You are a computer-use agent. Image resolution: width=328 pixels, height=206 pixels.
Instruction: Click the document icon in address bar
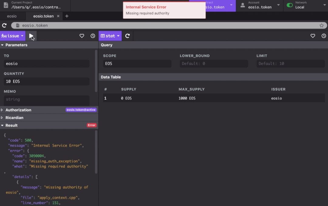click(x=18, y=25)
